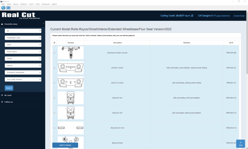This screenshot has height=149, width=248.
Task: Check the RR03621-AC kit checkbox
Action: click(55, 83)
